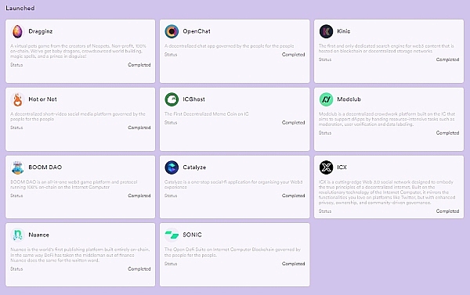Click the Dragginz egg logo icon
Viewport: 470px width, 295px height.
tap(17, 31)
